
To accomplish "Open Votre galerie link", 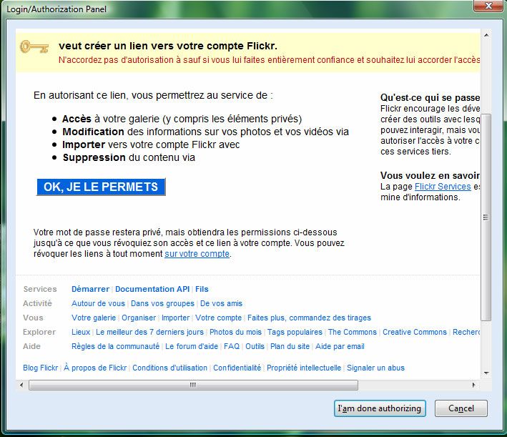I will tap(94, 318).
